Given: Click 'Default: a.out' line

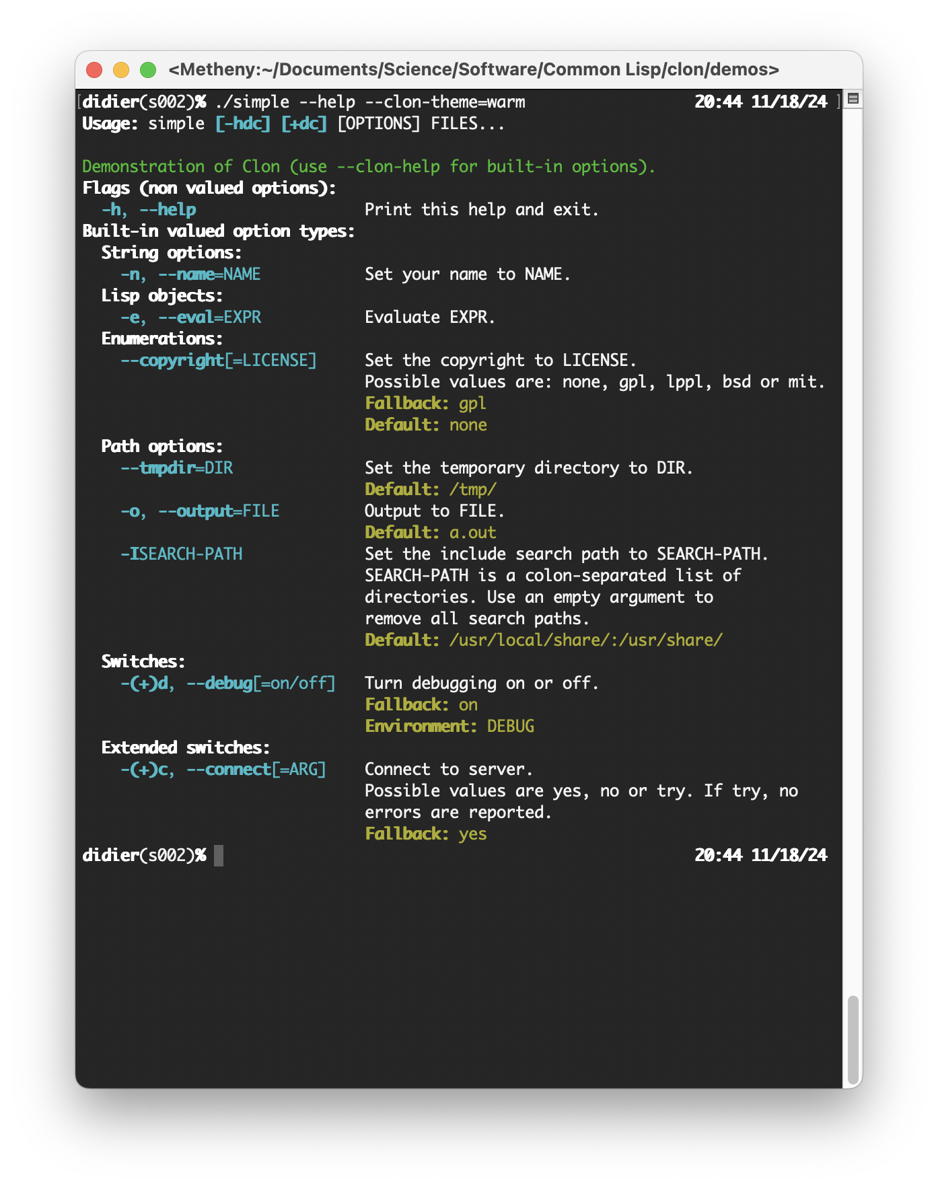Looking at the screenshot, I should (x=431, y=533).
